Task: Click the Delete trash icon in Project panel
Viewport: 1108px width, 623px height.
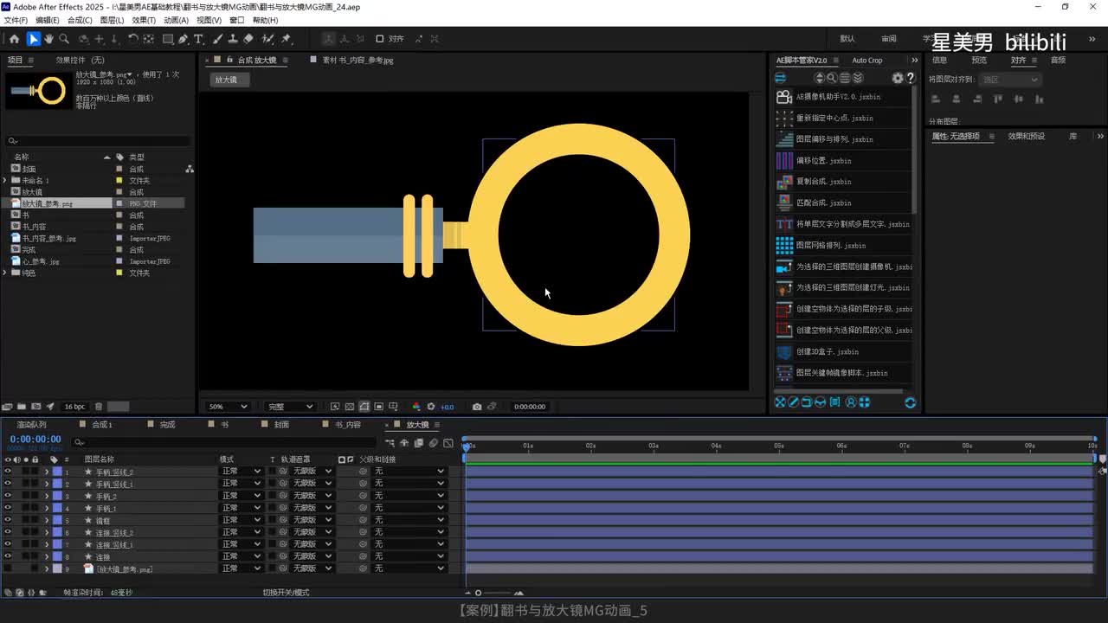Action: coord(99,407)
